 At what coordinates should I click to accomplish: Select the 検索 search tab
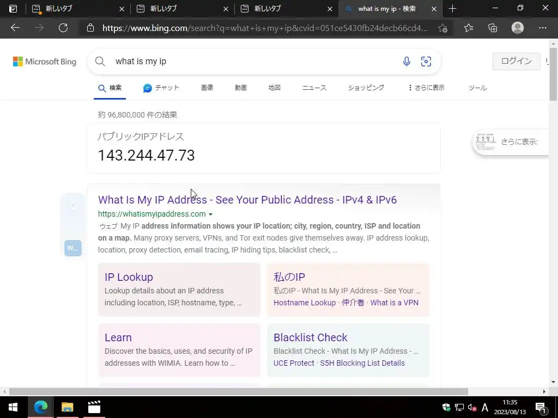110,88
